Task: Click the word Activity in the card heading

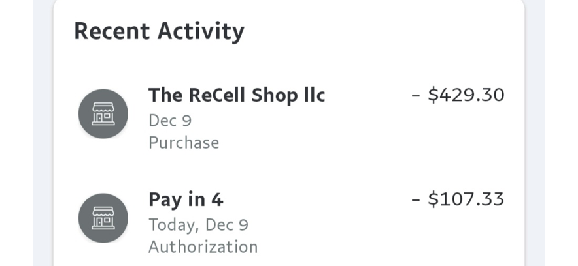Action: pos(201,32)
